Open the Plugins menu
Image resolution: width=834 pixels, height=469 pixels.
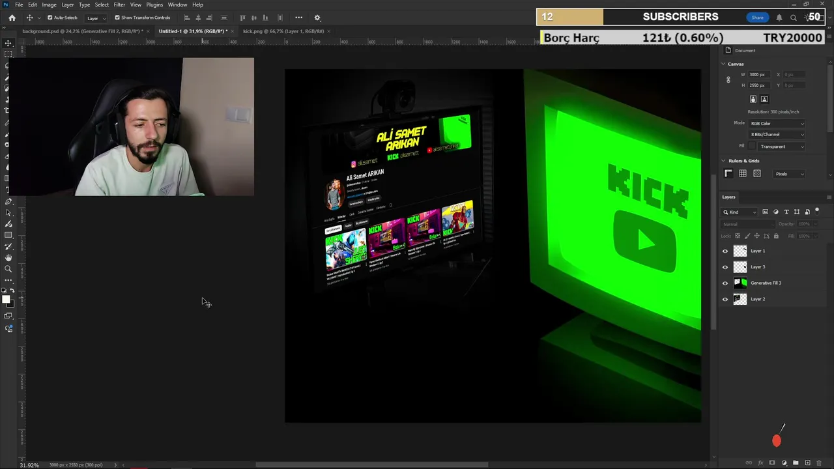click(x=154, y=5)
